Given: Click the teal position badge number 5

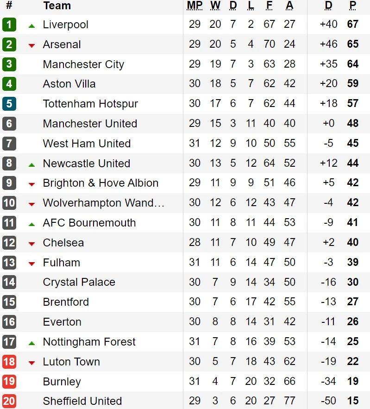Looking at the screenshot, I should click(9, 104).
